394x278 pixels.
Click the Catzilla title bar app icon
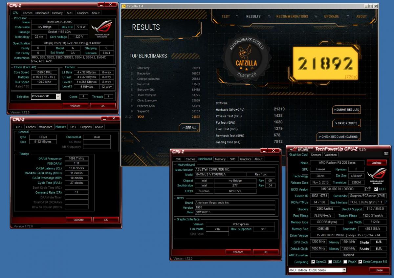click(x=124, y=6)
